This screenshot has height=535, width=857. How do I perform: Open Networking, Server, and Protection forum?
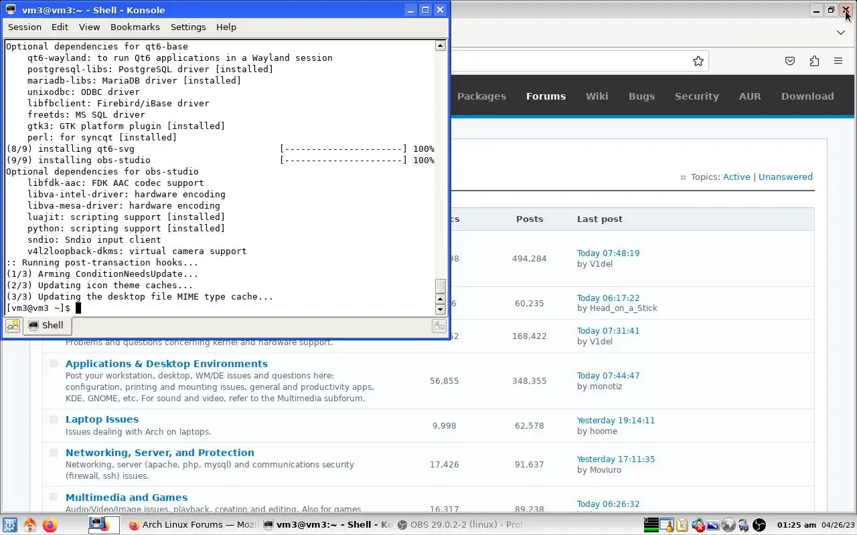click(160, 453)
